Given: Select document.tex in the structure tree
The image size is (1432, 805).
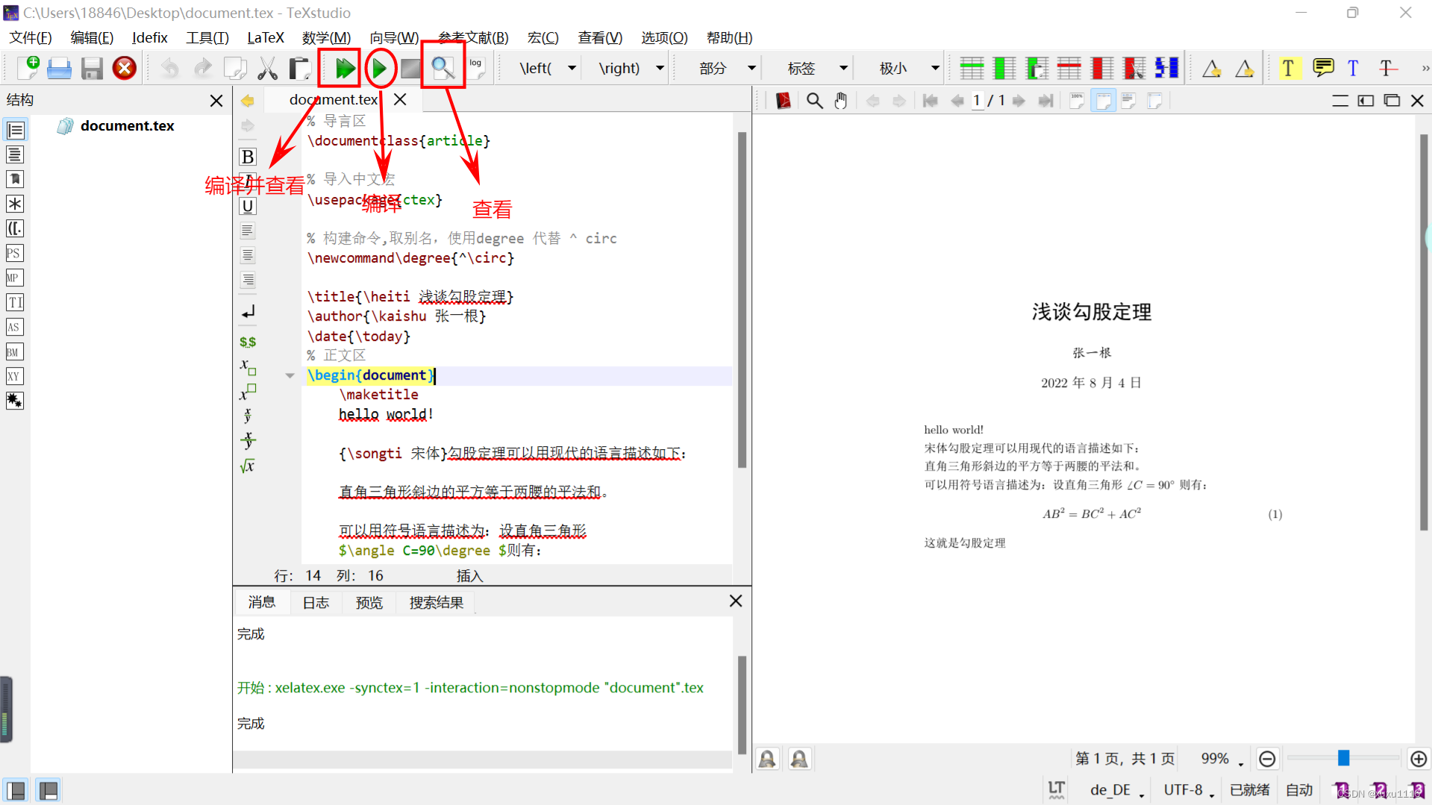Looking at the screenshot, I should tap(127, 126).
